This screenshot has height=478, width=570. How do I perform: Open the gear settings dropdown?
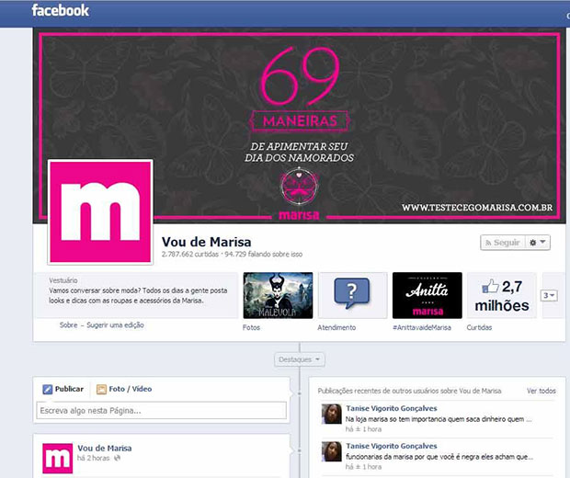tap(538, 243)
